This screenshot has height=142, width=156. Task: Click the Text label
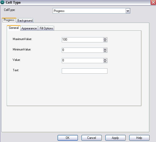click(x=16, y=70)
